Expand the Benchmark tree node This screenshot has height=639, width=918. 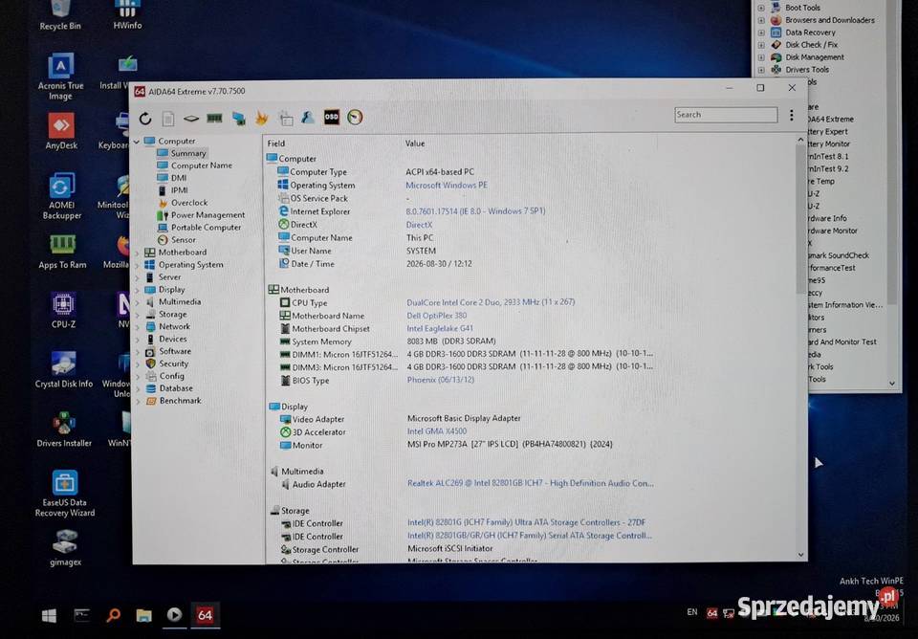[x=137, y=401]
